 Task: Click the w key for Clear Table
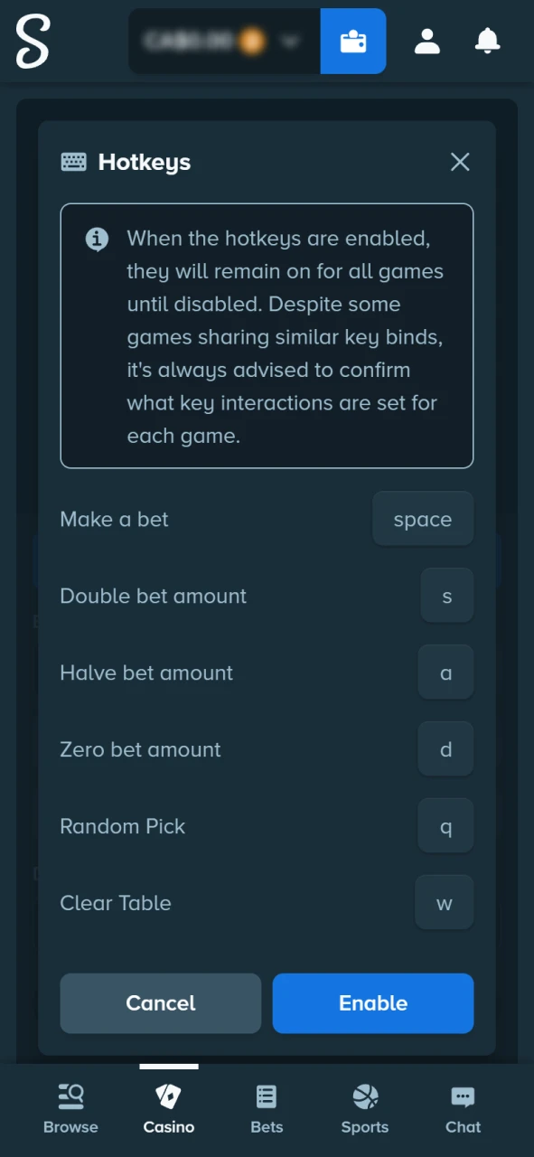pyautogui.click(x=444, y=903)
